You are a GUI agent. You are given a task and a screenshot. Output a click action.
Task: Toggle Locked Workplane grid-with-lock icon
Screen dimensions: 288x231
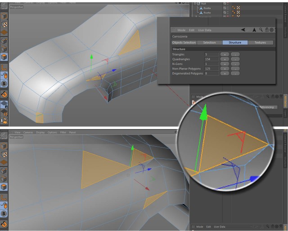(4, 104)
